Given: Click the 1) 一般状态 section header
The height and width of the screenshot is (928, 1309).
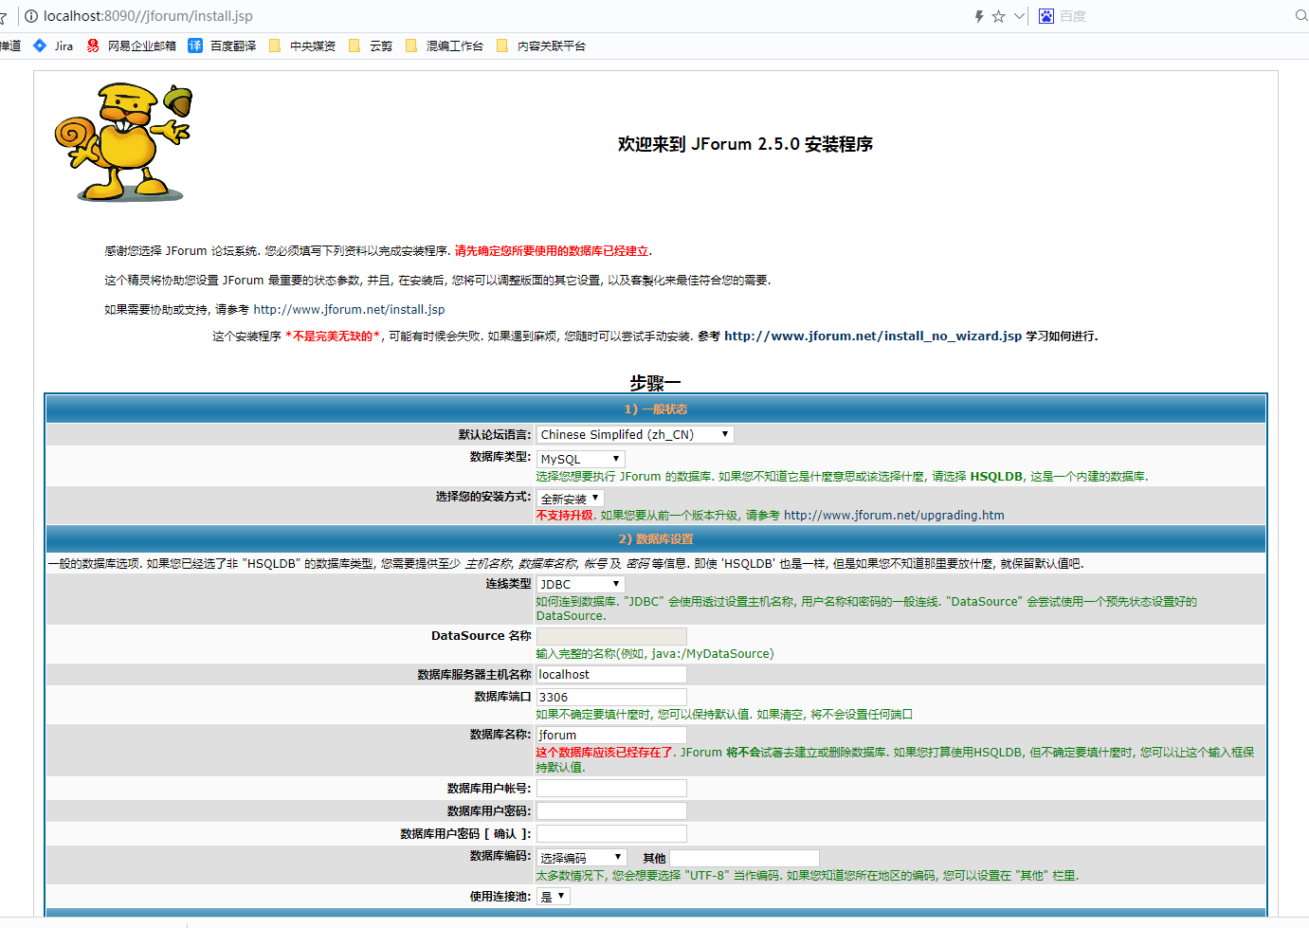Looking at the screenshot, I should click(656, 409).
